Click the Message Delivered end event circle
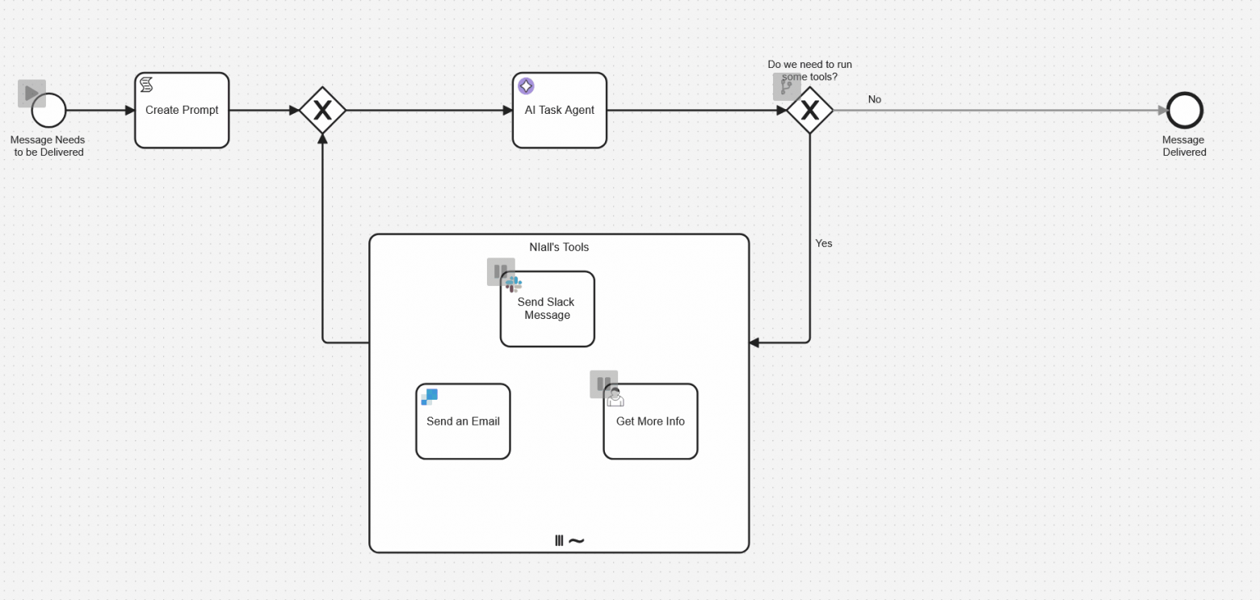This screenshot has height=600, width=1260. tap(1183, 109)
